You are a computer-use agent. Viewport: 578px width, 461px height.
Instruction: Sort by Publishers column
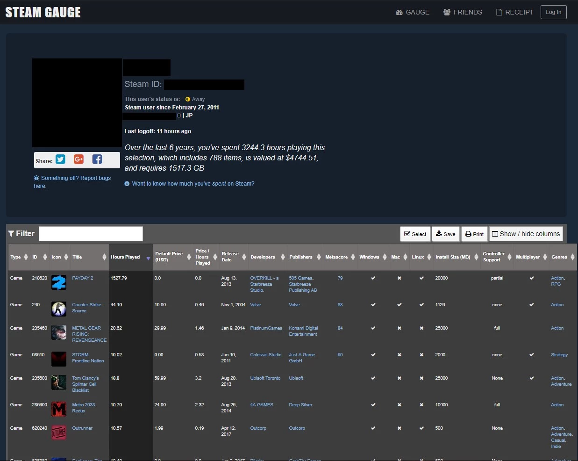coord(305,257)
